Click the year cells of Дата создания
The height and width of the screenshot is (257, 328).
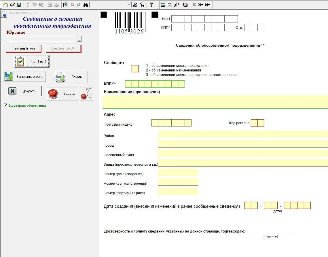click(x=297, y=205)
